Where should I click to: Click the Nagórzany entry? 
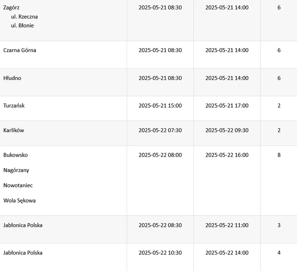click(x=16, y=170)
